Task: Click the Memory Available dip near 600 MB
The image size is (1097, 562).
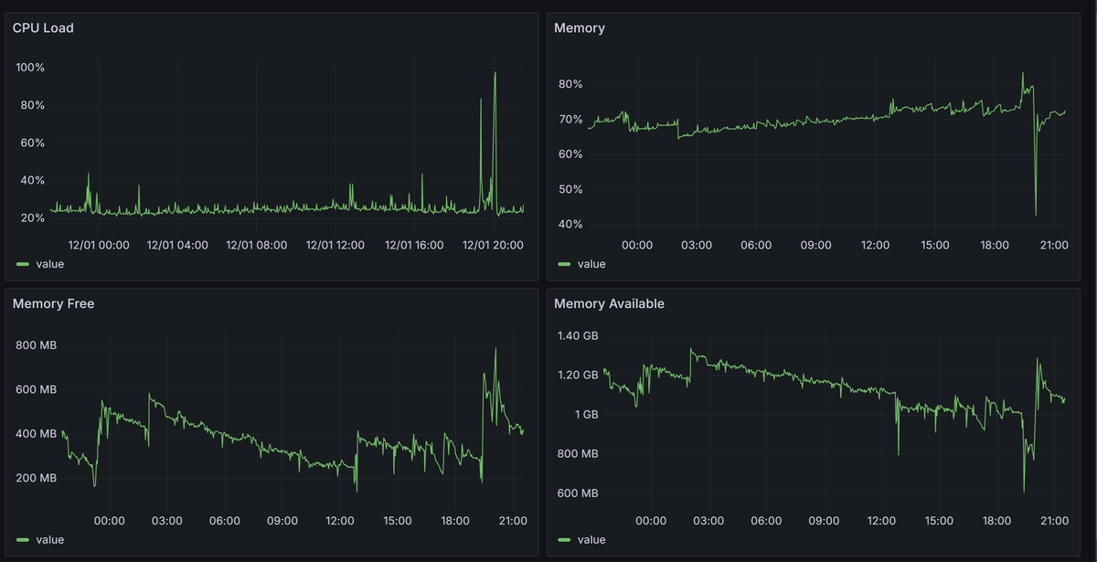Action: pos(1024,490)
